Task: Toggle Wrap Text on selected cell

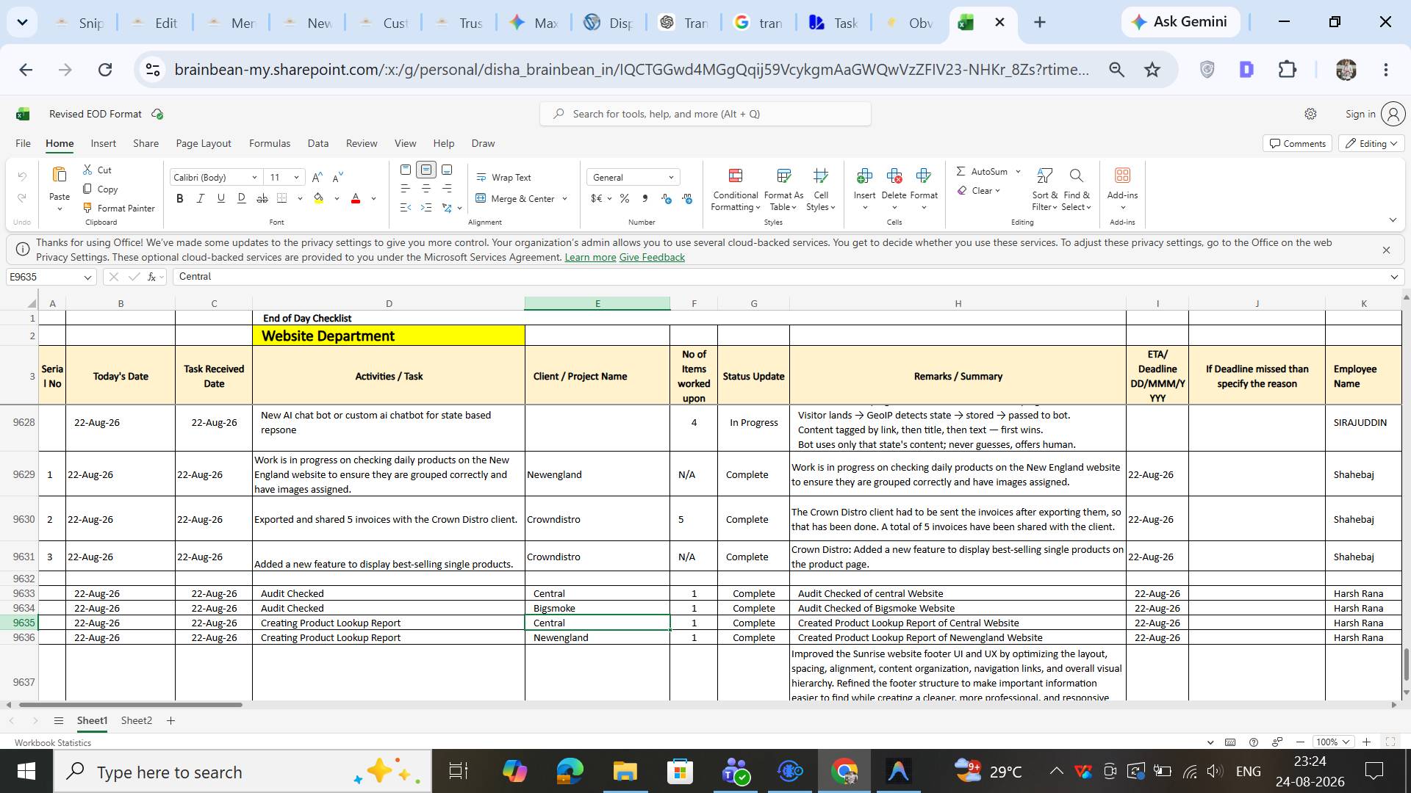Action: click(x=503, y=178)
